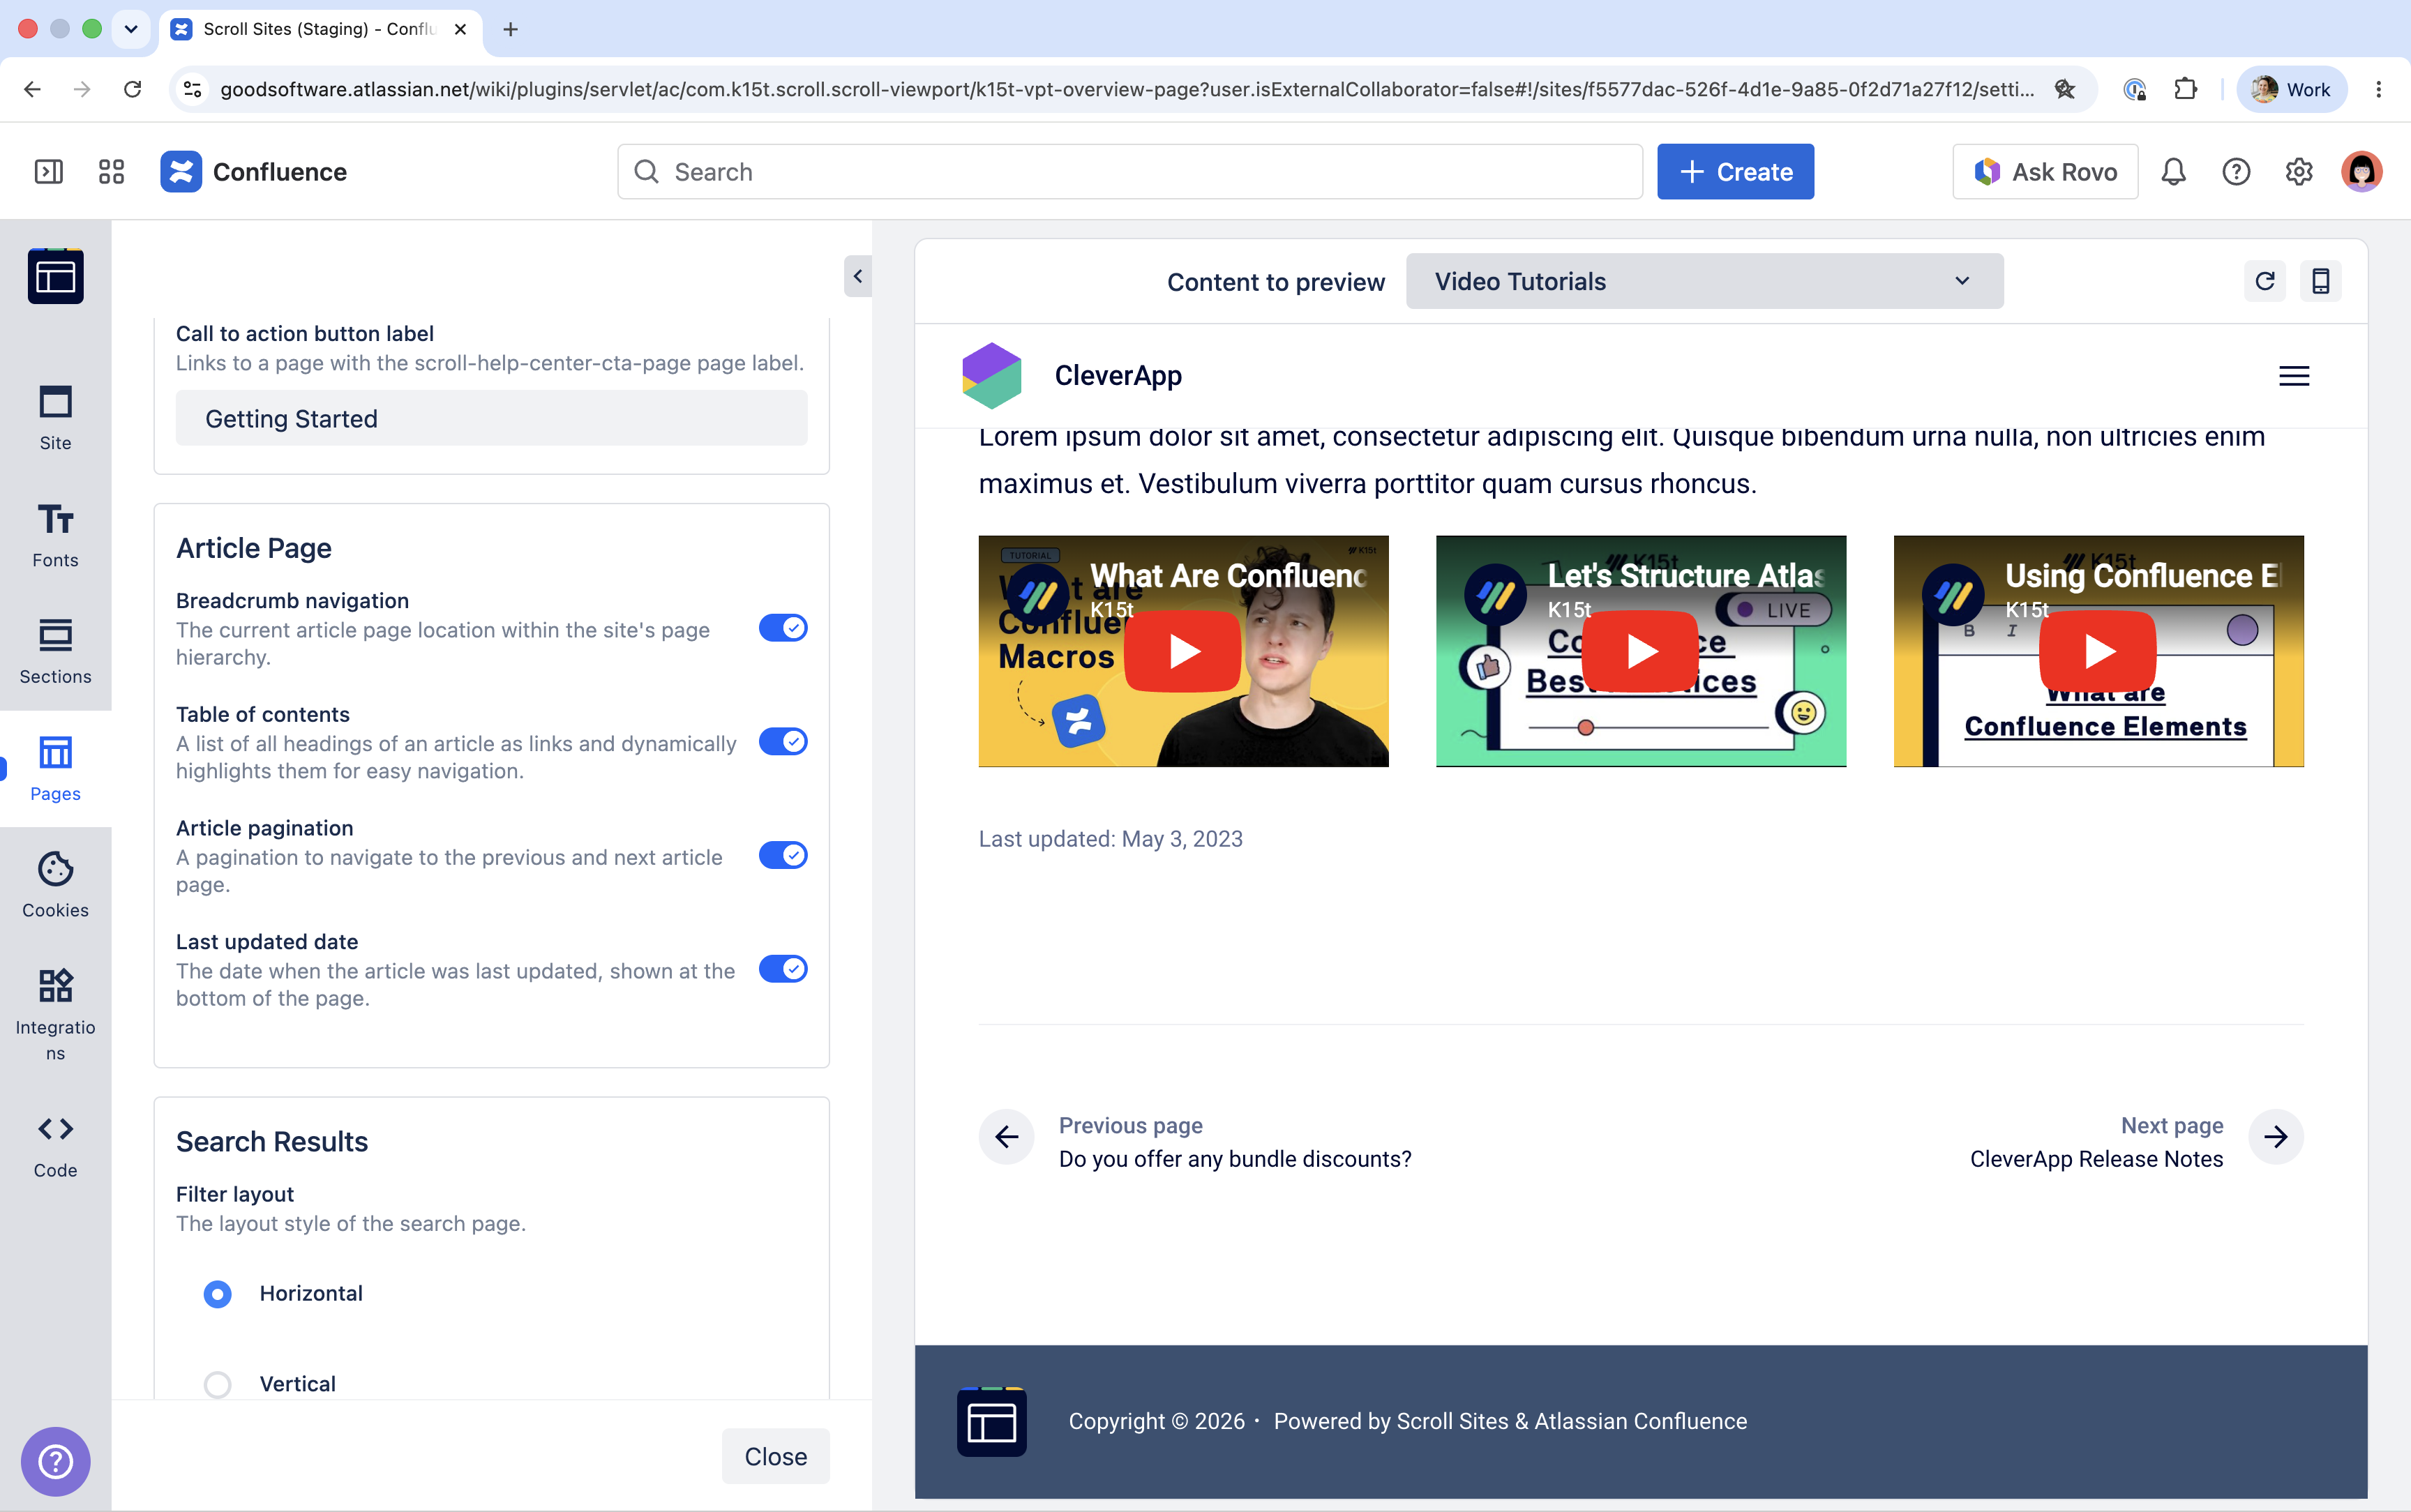Open user profile avatar
Screen dimensions: 2411x1512
2362,172
